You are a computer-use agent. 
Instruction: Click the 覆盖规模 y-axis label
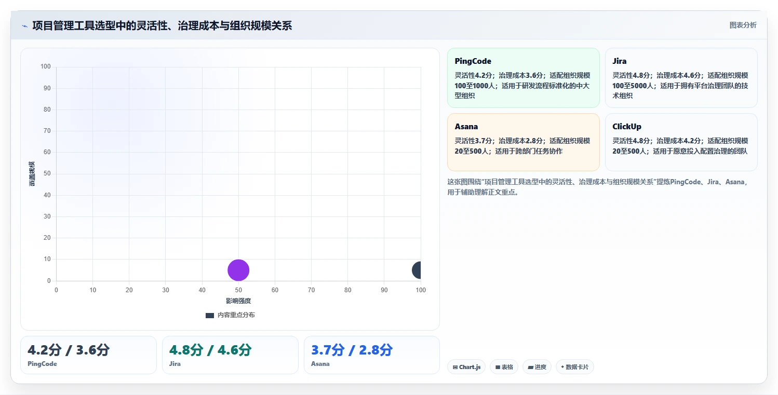pos(32,174)
